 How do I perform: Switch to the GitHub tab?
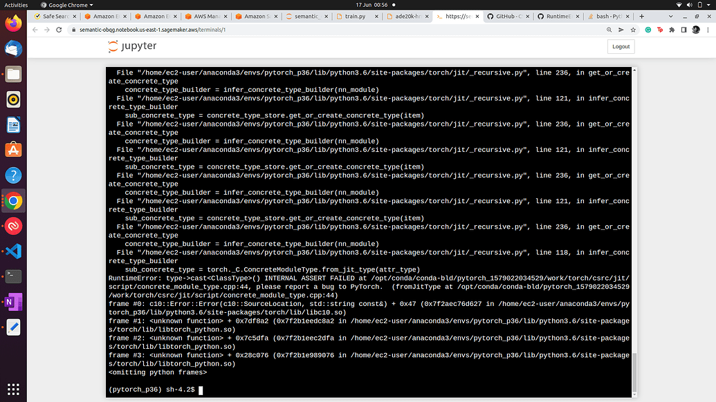[507, 16]
